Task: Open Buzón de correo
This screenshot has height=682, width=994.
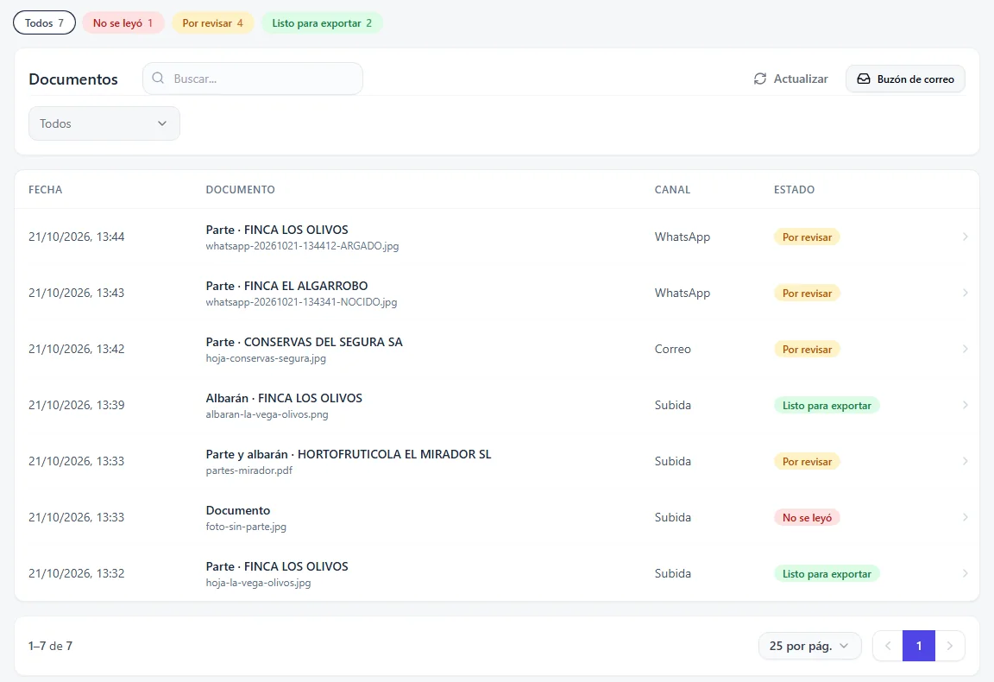Action: [x=905, y=79]
